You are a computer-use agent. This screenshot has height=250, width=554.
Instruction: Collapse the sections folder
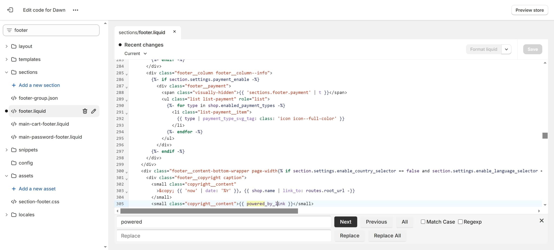(6, 72)
